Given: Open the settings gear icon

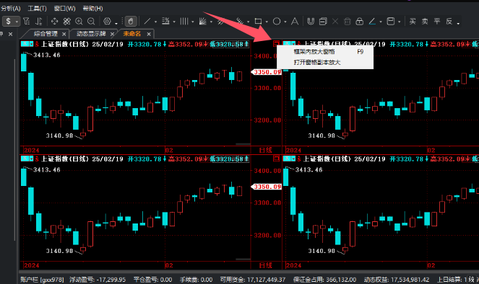Looking at the screenshot, I should pyautogui.click(x=107, y=22).
